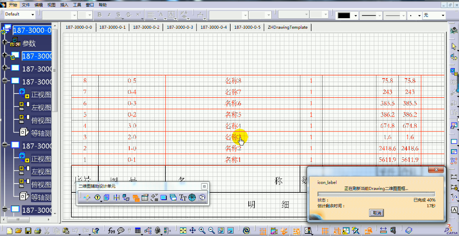The height and width of the screenshot is (236, 459).
Task: Select the Pan tool in bottom toolbar
Action: pos(192,231)
